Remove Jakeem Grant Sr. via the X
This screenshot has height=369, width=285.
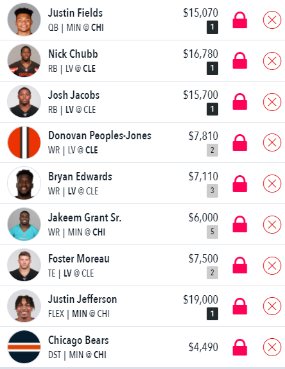[272, 224]
